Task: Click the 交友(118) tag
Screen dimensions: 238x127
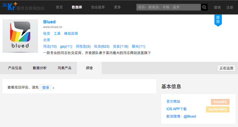Action: pyautogui.click(x=121, y=46)
